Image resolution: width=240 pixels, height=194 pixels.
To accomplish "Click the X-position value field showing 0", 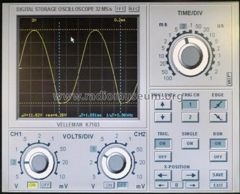I will point(177,185).
